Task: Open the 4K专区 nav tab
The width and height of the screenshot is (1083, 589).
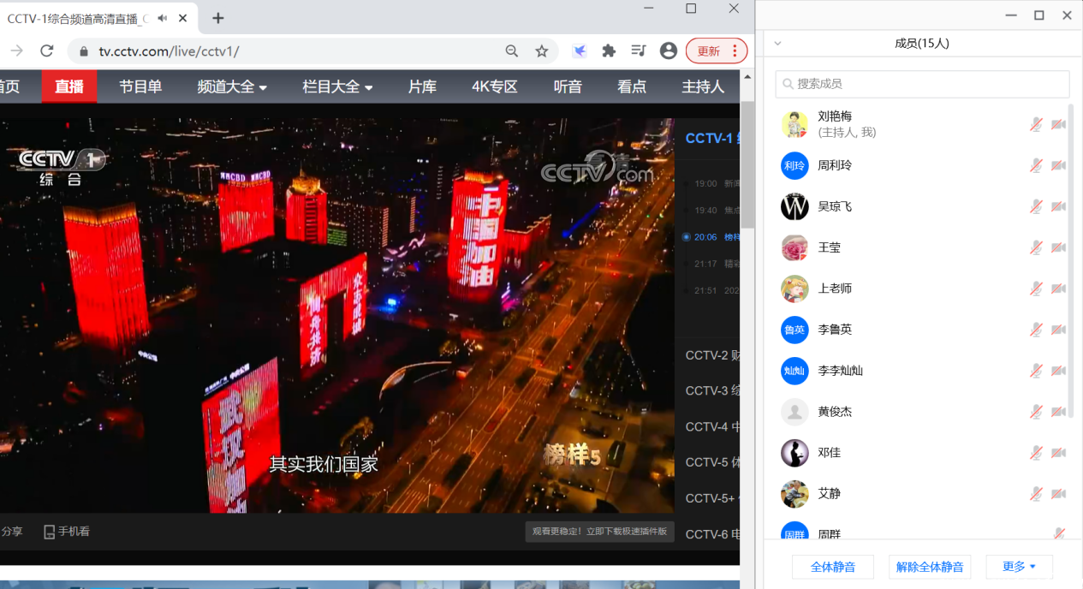Action: (495, 86)
